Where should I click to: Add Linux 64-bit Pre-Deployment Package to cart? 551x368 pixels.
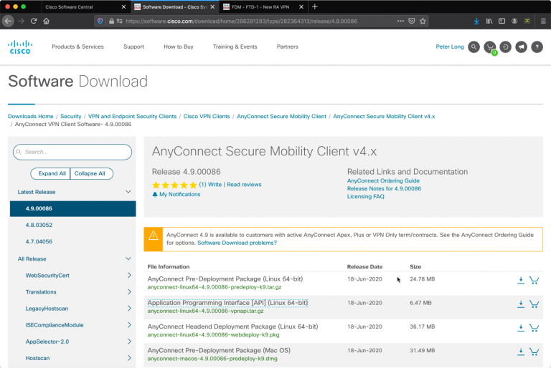[x=534, y=280]
